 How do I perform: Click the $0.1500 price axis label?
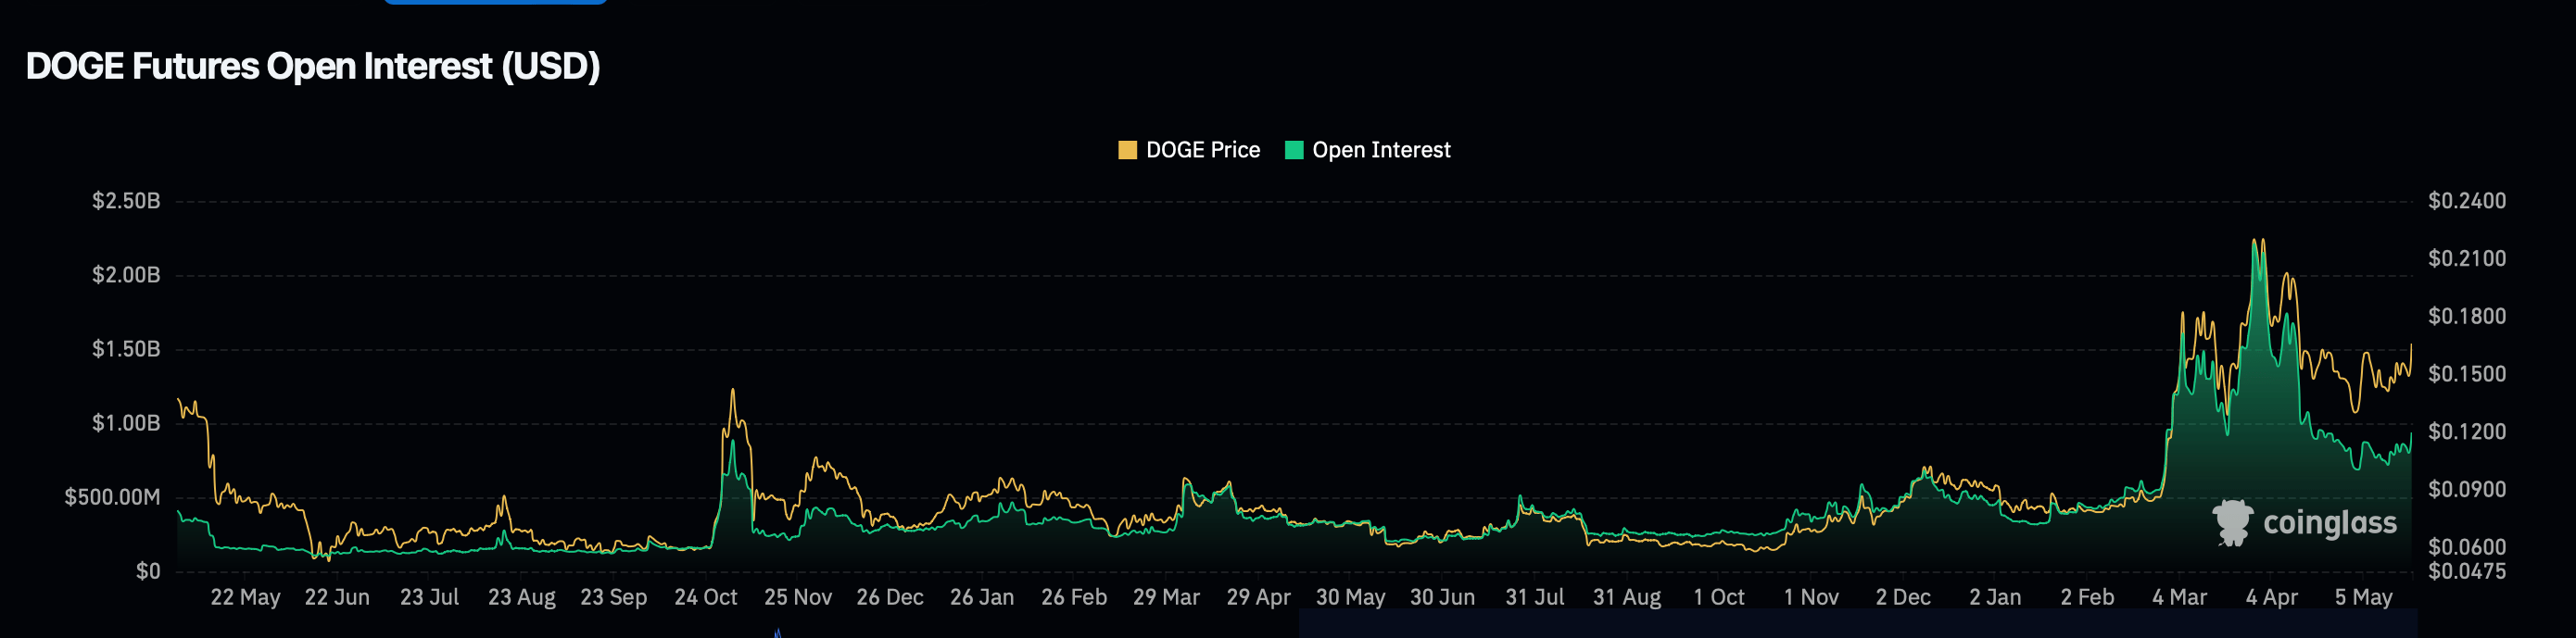point(2467,374)
